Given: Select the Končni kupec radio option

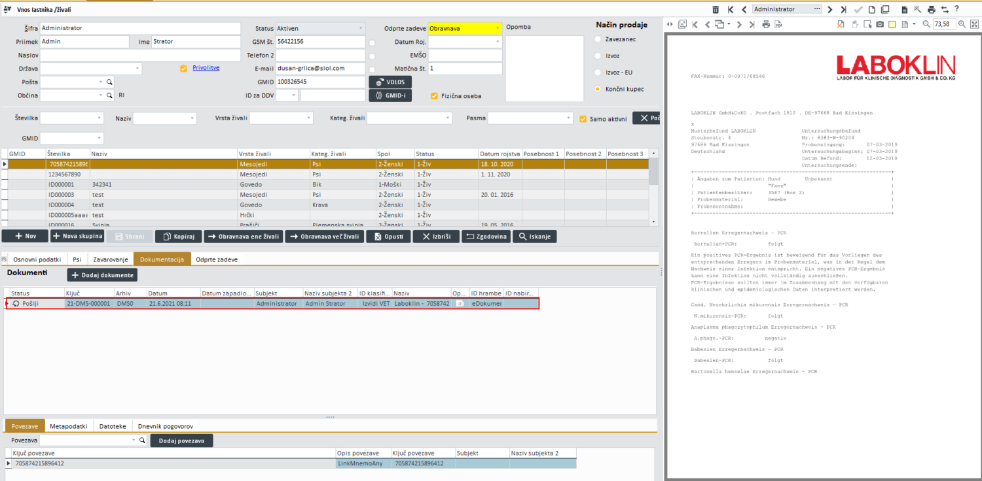Looking at the screenshot, I should pyautogui.click(x=598, y=89).
